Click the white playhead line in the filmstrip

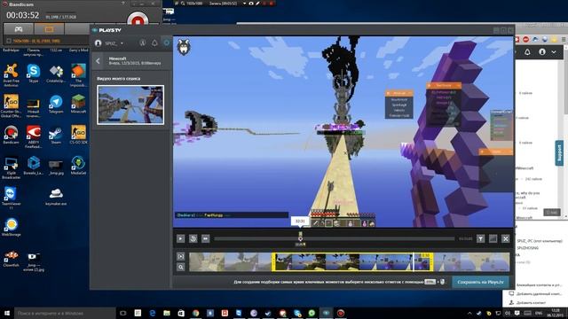[x=414, y=262]
